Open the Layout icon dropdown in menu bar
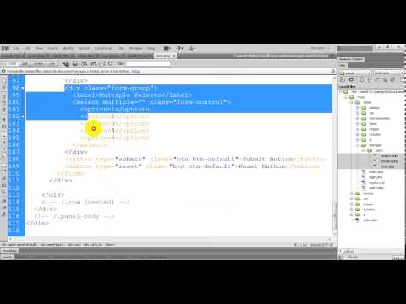 [x=167, y=48]
